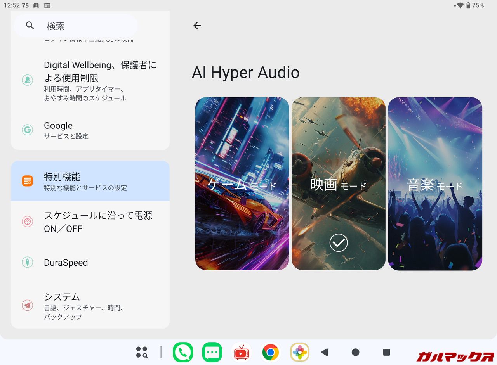The height and width of the screenshot is (365, 497).
Task: Open スケジュールに沿って電源 ON/OFF setting
Action: tap(90, 222)
